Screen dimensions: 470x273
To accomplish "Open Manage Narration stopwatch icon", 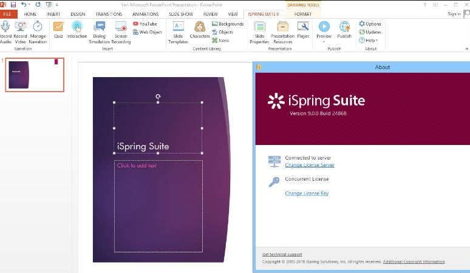I will 38,26.
